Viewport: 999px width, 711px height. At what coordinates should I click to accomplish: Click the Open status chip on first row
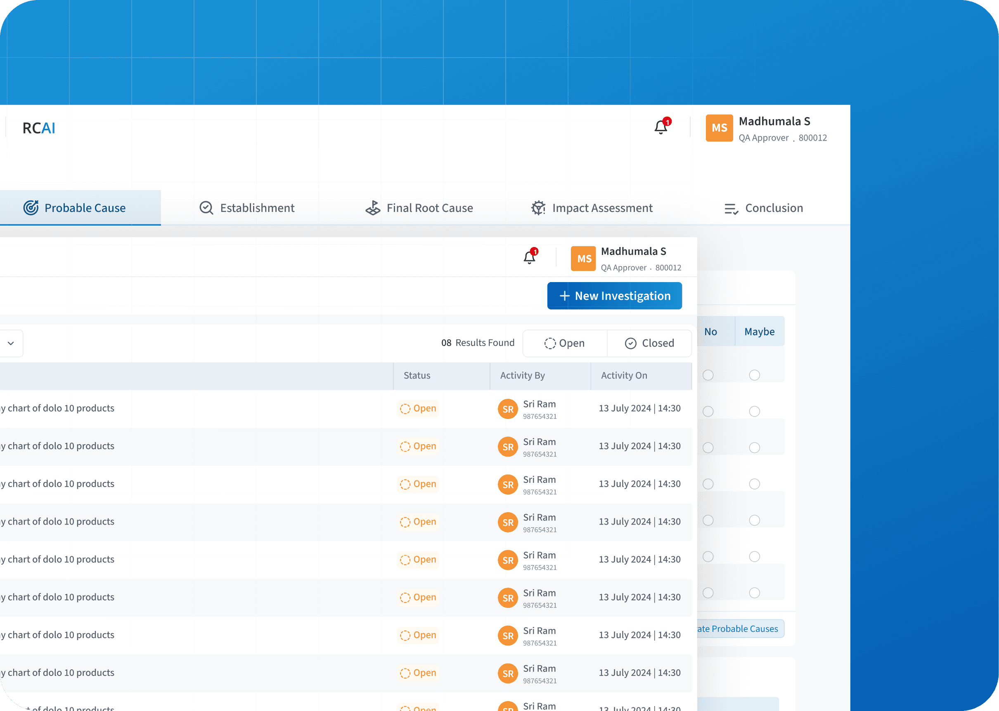coord(418,408)
